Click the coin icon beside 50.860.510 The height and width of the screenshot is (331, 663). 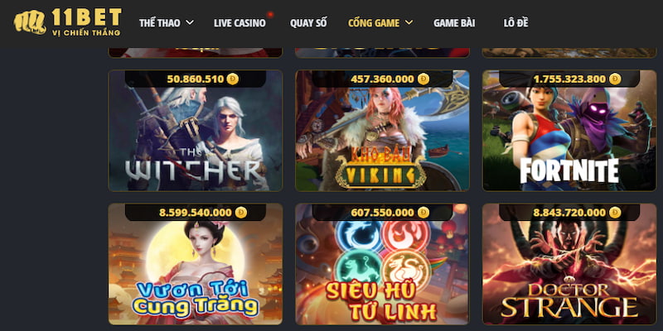[233, 79]
